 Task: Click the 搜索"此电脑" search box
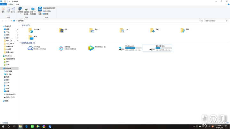click(216, 21)
